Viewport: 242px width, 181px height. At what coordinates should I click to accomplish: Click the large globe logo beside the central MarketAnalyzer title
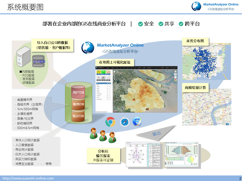coord(88,48)
